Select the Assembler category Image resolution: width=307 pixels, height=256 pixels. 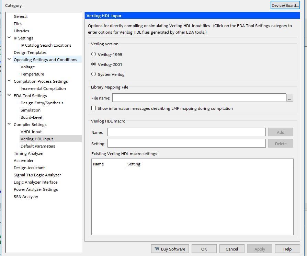pos(23,161)
